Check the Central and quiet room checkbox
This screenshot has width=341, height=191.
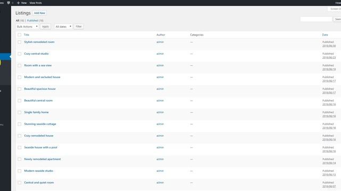[20, 183]
